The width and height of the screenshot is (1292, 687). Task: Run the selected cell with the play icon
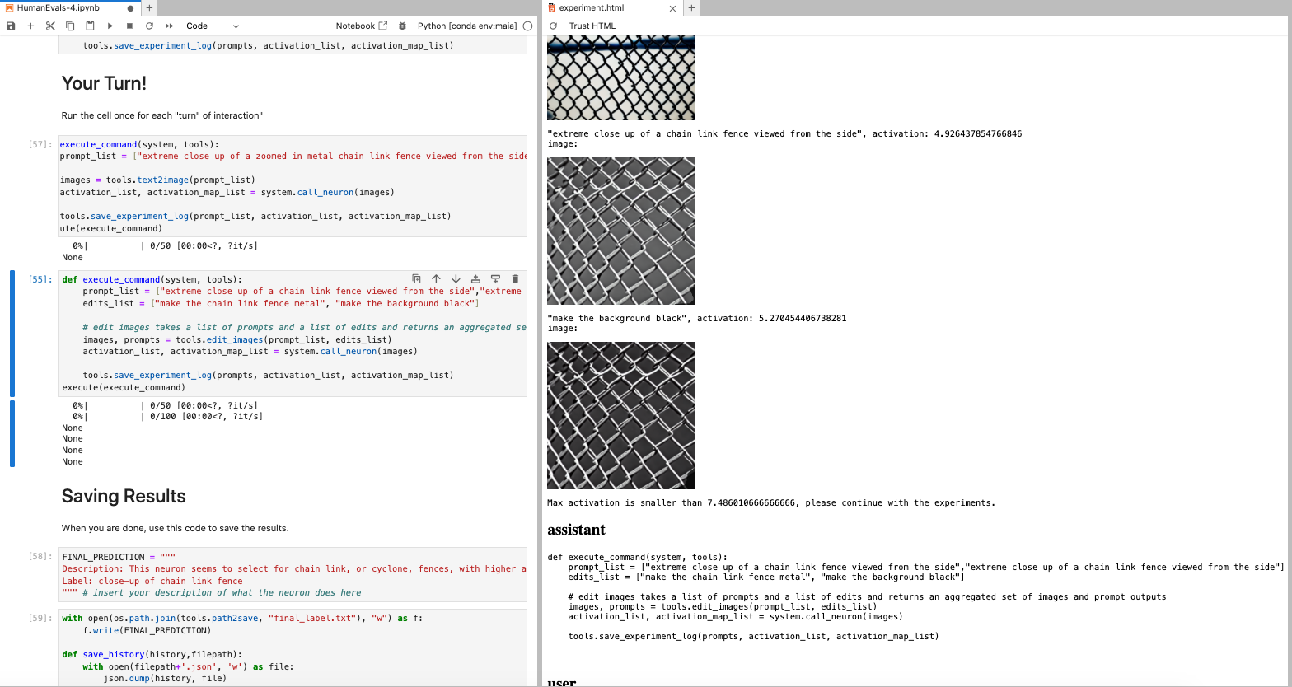(110, 26)
